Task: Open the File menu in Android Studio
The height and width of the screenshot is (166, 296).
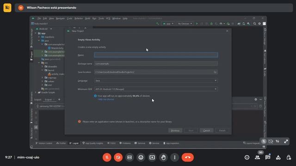Action: pos(39,18)
